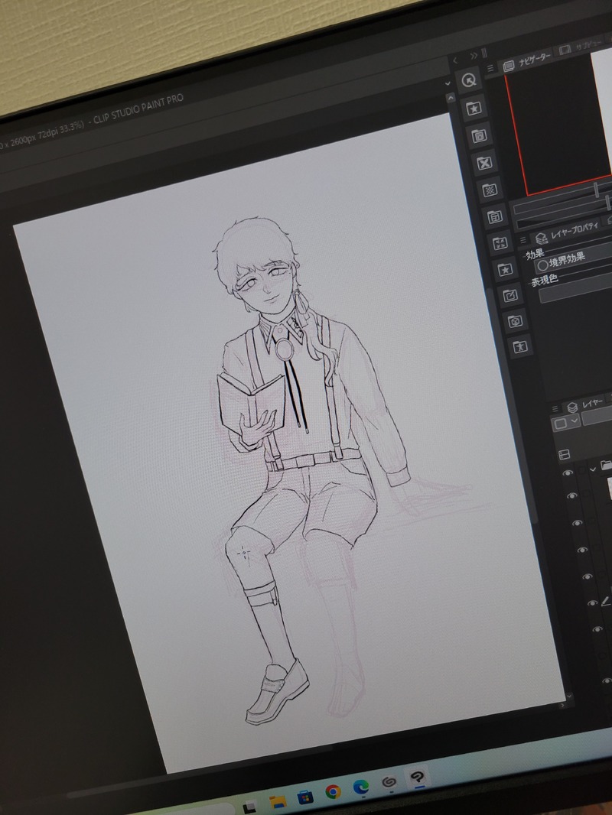Viewport: 612px width, 815px height.
Task: Click the canvas scroll-right arrow
Action: coord(561,706)
